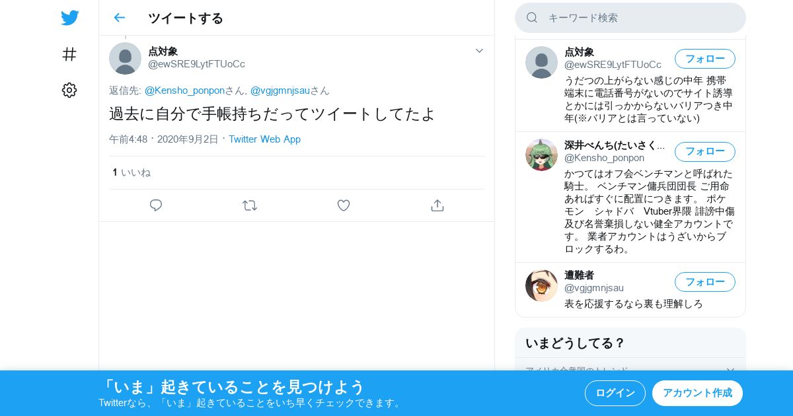The height and width of the screenshot is (416, 793).
Task: Expand the tweet options chevron menu
Action: [480, 51]
